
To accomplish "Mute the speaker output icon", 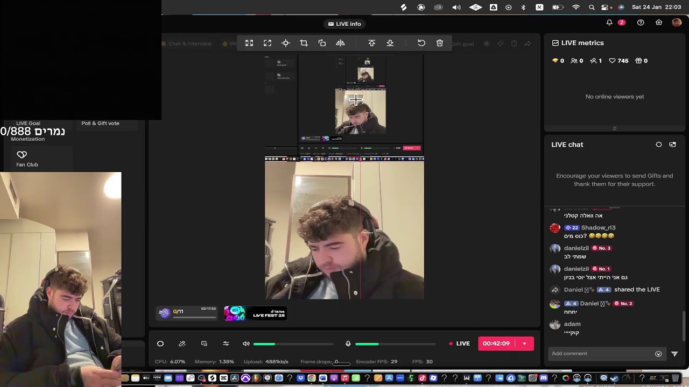I will 246,343.
